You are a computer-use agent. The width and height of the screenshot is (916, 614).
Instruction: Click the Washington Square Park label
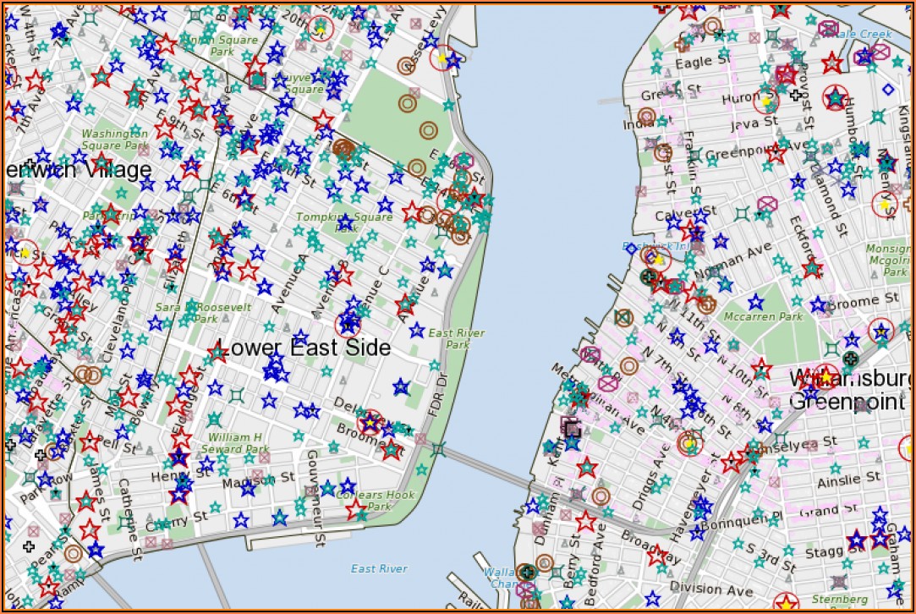click(x=115, y=140)
